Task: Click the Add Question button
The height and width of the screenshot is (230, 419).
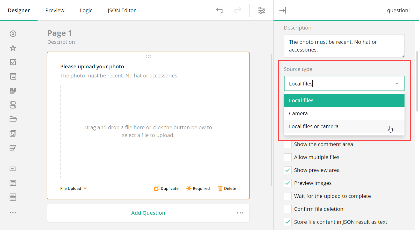Action: (x=148, y=213)
